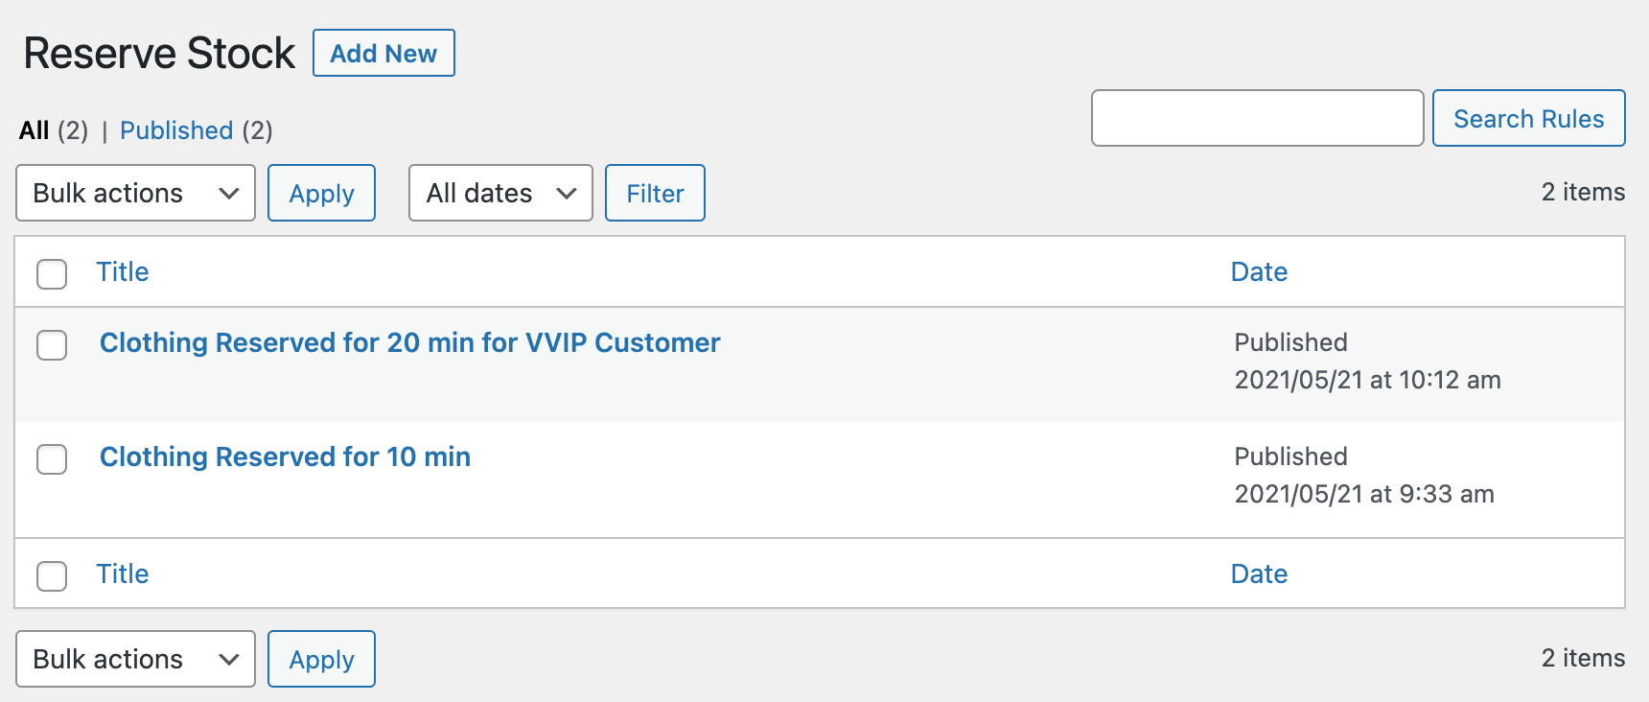Open the bottom Bulk actions dropdown

tap(134, 659)
